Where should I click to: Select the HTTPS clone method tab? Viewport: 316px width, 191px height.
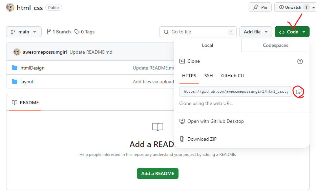(x=189, y=76)
